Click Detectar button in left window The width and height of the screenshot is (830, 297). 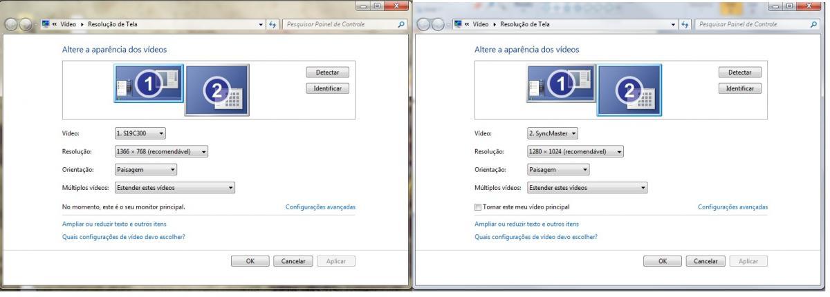[328, 73]
